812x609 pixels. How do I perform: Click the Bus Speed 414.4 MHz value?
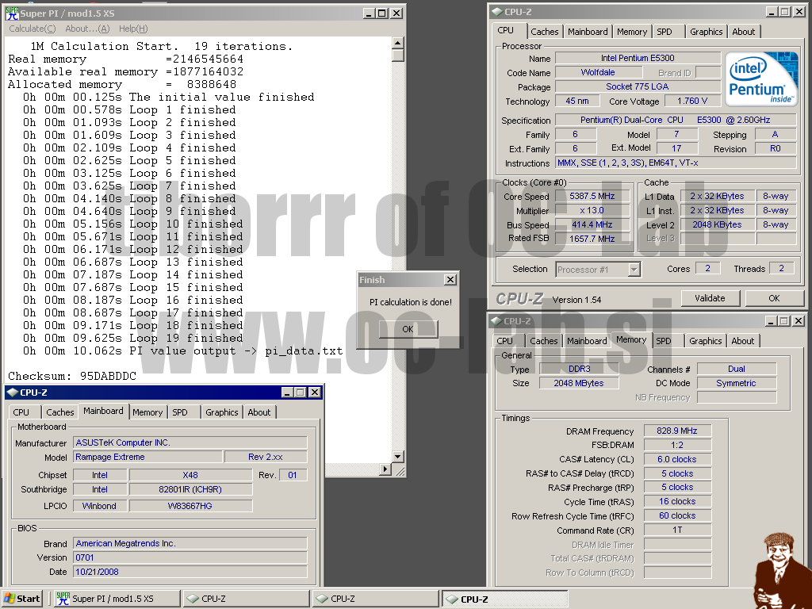coord(592,224)
